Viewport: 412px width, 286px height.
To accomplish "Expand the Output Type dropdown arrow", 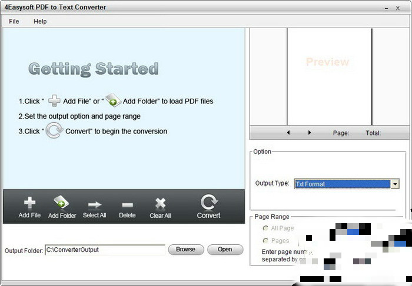I will click(x=395, y=184).
